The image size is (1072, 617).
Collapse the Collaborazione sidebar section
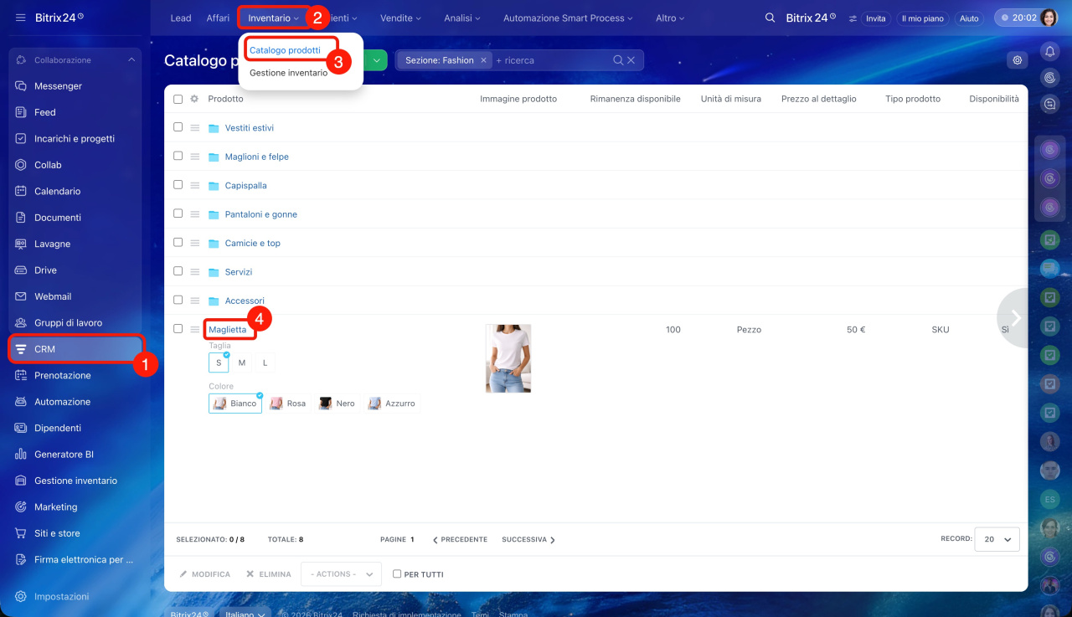(131, 60)
